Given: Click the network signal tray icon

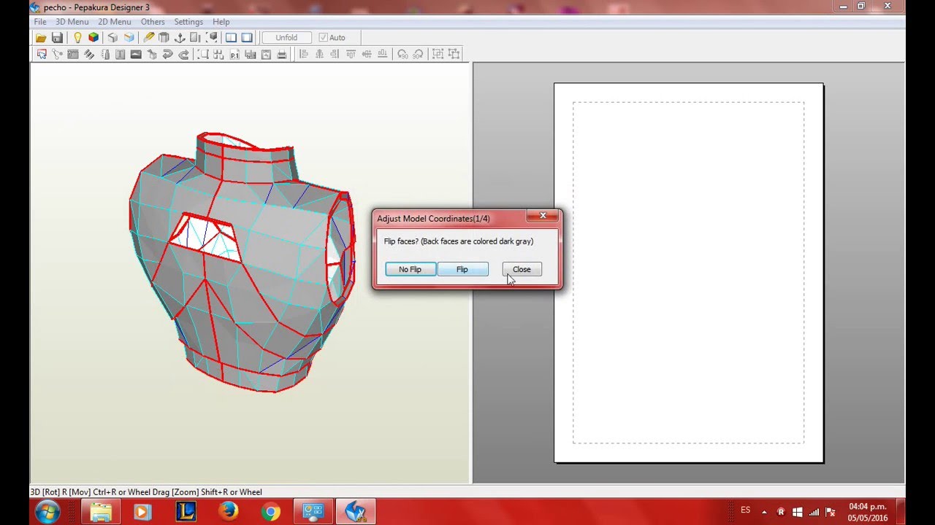Looking at the screenshot, I should click(x=813, y=512).
